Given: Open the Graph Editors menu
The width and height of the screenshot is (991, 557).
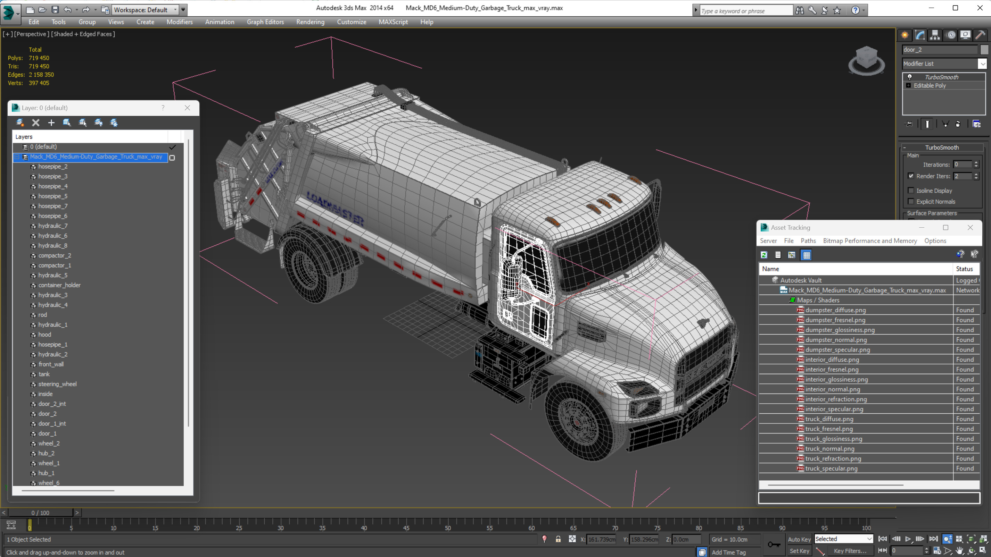Looking at the screenshot, I should point(265,22).
